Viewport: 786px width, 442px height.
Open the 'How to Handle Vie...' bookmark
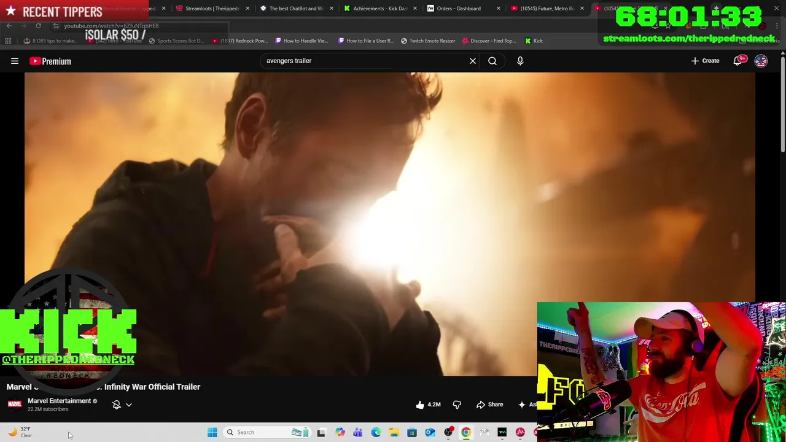click(x=302, y=41)
